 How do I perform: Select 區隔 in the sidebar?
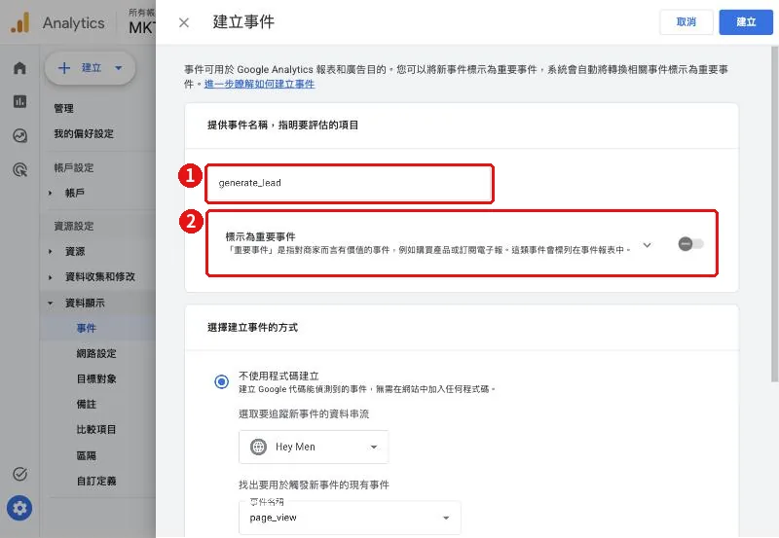point(87,455)
